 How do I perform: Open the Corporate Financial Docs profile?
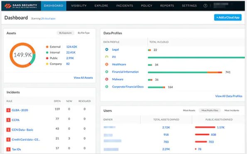tap(128, 87)
